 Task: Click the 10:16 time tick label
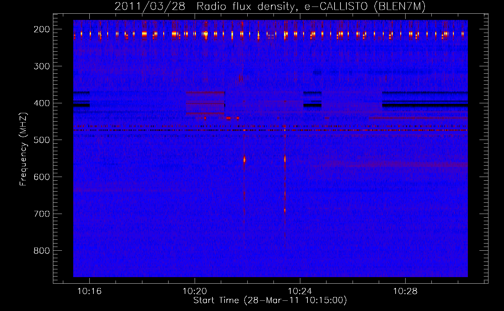(x=89, y=291)
